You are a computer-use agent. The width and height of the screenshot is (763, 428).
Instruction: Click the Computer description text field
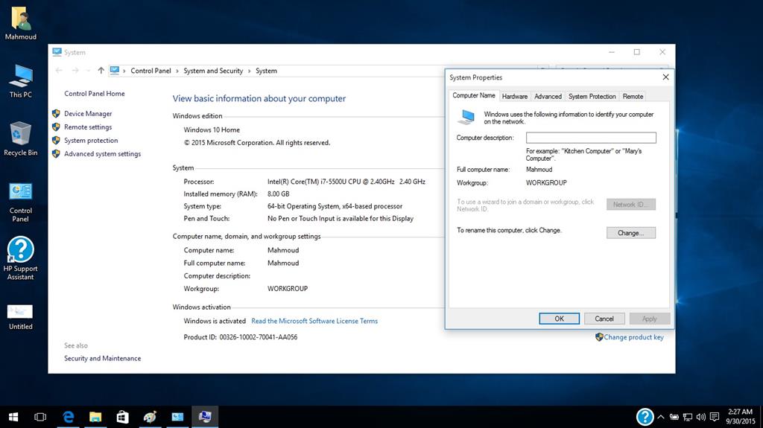coord(591,138)
